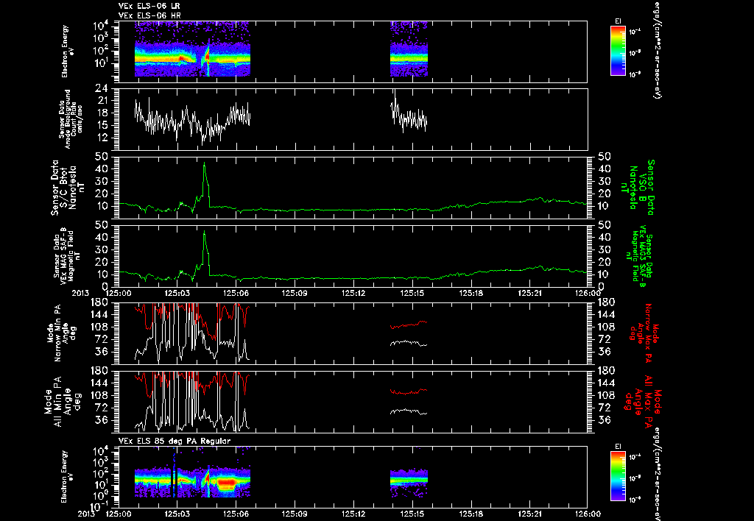Viewport: 754px width, 521px height.
Task: Click the '125:18' label on the bottom time axis
Action: pos(471,514)
